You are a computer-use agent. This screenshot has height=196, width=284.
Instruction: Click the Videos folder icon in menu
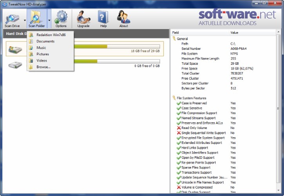point(31,60)
